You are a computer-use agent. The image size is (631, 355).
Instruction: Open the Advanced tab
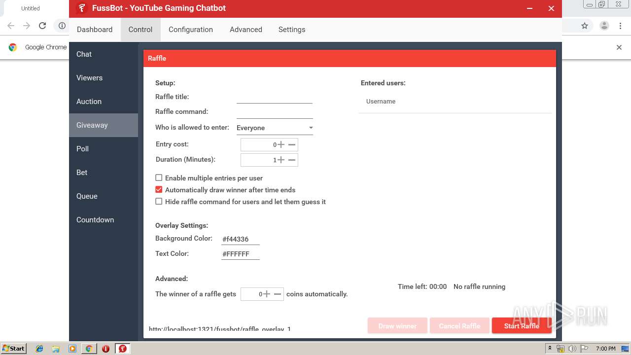point(246,30)
